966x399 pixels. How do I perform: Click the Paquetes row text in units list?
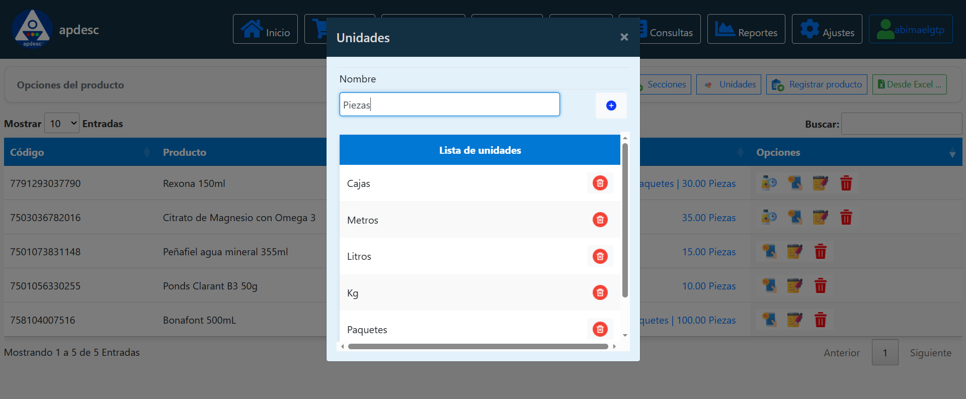click(367, 330)
